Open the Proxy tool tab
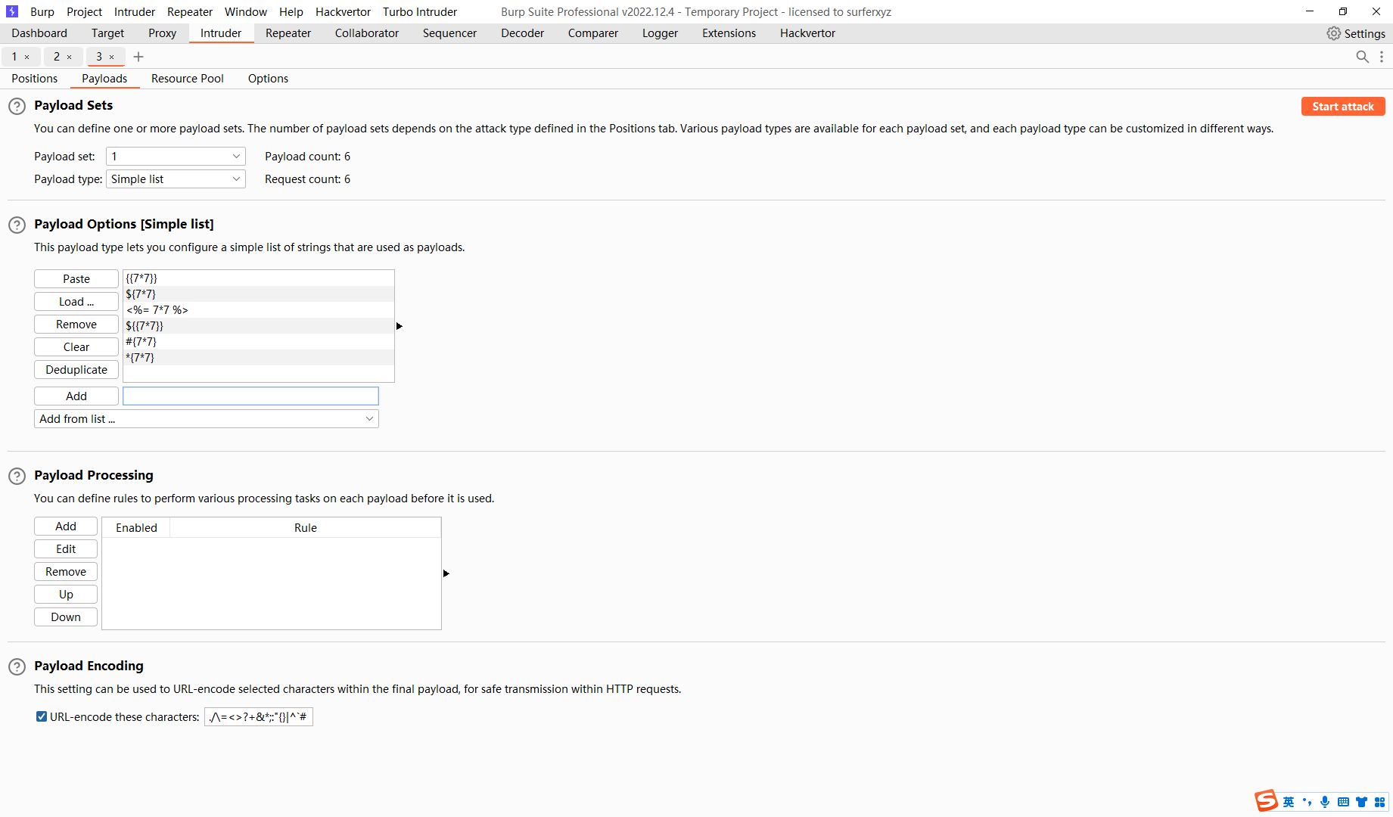 coord(162,33)
